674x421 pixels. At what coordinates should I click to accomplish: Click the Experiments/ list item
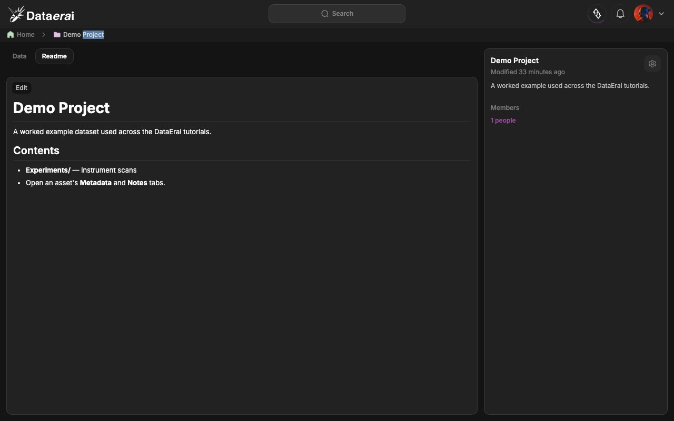tap(81, 170)
